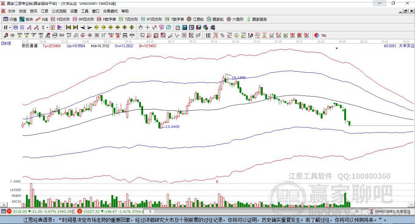Open the 资讯 menu
This screenshot has height=224, width=415.
tap(33, 11)
